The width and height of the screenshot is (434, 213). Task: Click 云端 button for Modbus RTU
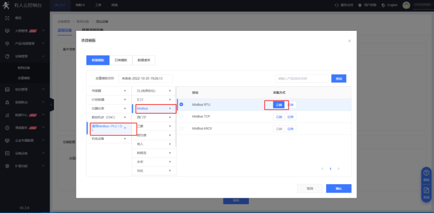tap(279, 104)
